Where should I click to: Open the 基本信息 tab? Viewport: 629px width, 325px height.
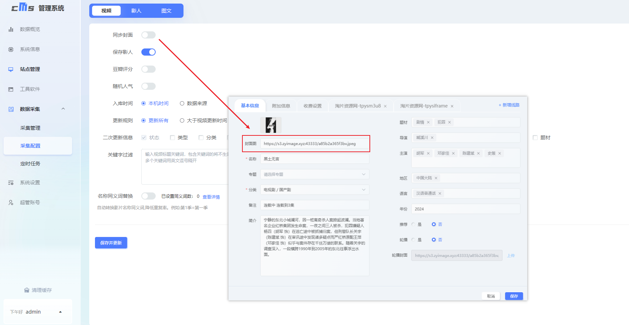pyautogui.click(x=250, y=105)
